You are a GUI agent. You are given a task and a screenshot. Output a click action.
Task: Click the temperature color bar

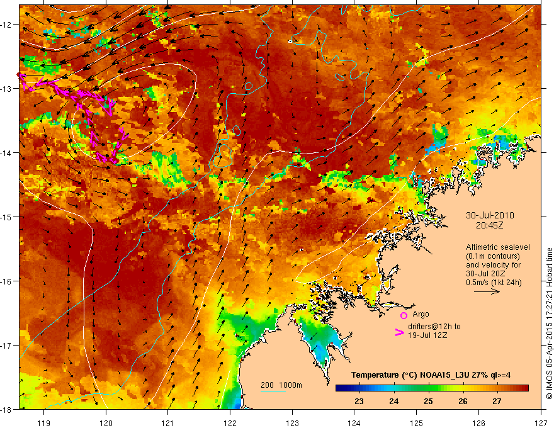coord(432,388)
